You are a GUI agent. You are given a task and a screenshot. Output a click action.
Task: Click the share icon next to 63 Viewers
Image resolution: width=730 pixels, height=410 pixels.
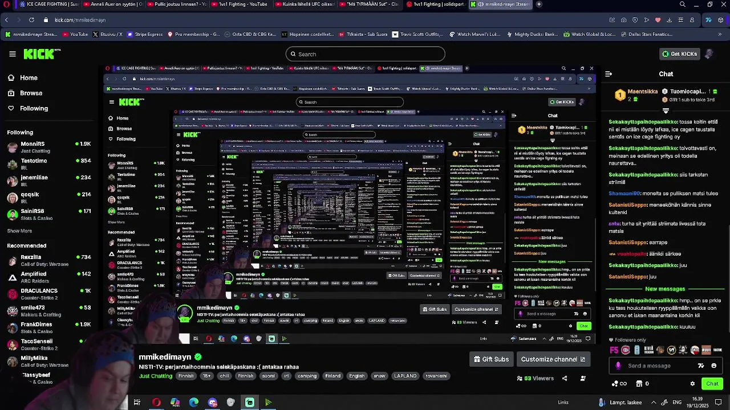click(x=565, y=378)
